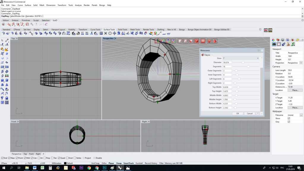
Task: Click the Top Width input field
Action: tap(227, 87)
